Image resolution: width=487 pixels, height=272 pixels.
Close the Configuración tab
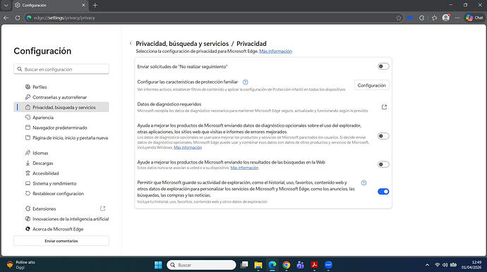click(x=83, y=5)
